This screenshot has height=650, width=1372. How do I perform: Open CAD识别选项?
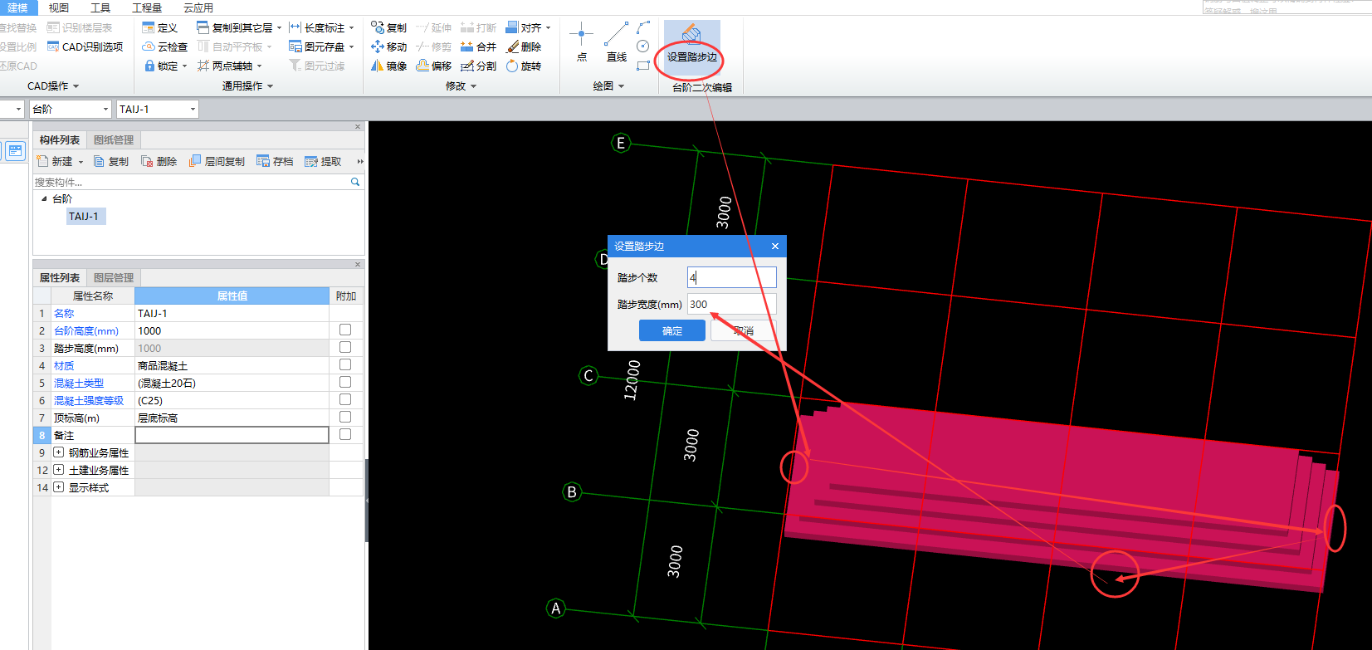[x=85, y=46]
